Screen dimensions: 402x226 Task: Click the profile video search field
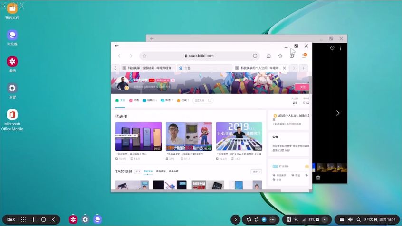point(203,101)
